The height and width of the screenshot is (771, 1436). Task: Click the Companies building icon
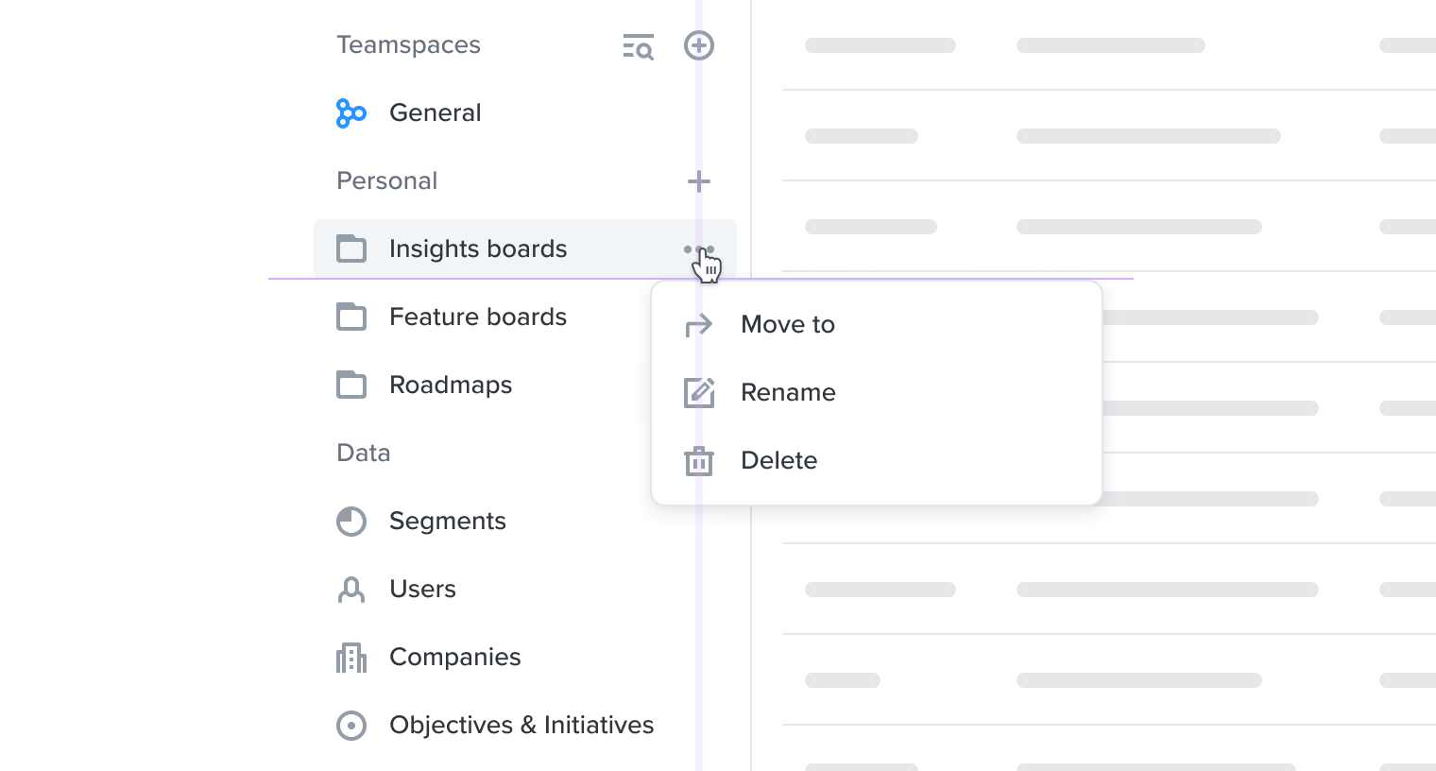point(351,658)
